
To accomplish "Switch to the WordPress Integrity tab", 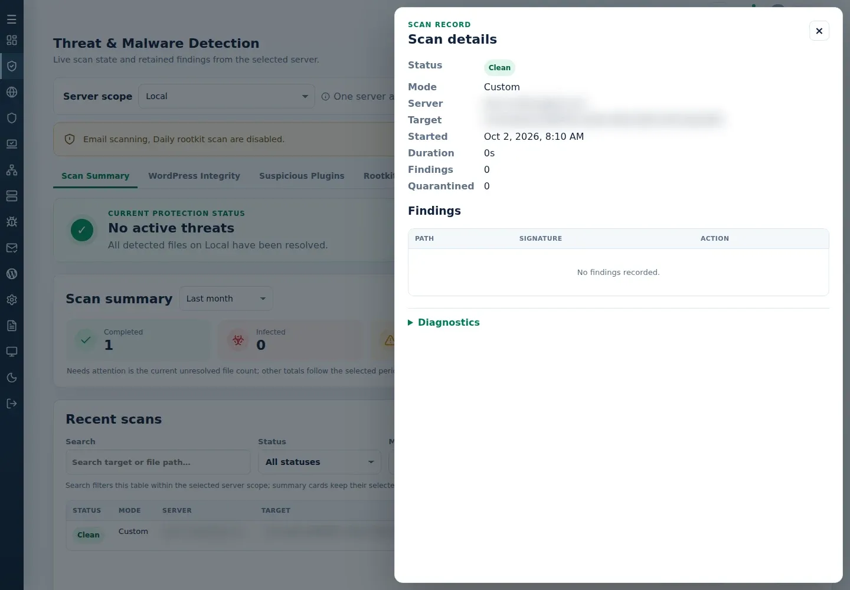I will 194,176.
